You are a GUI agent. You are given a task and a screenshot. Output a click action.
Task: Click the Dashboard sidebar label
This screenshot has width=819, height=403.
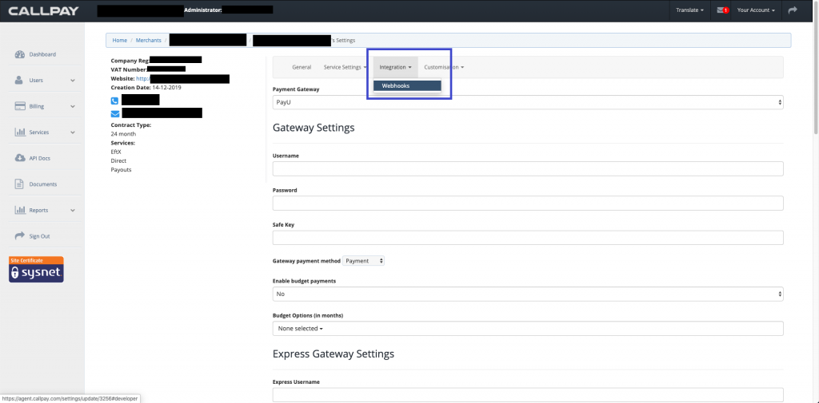tap(42, 54)
